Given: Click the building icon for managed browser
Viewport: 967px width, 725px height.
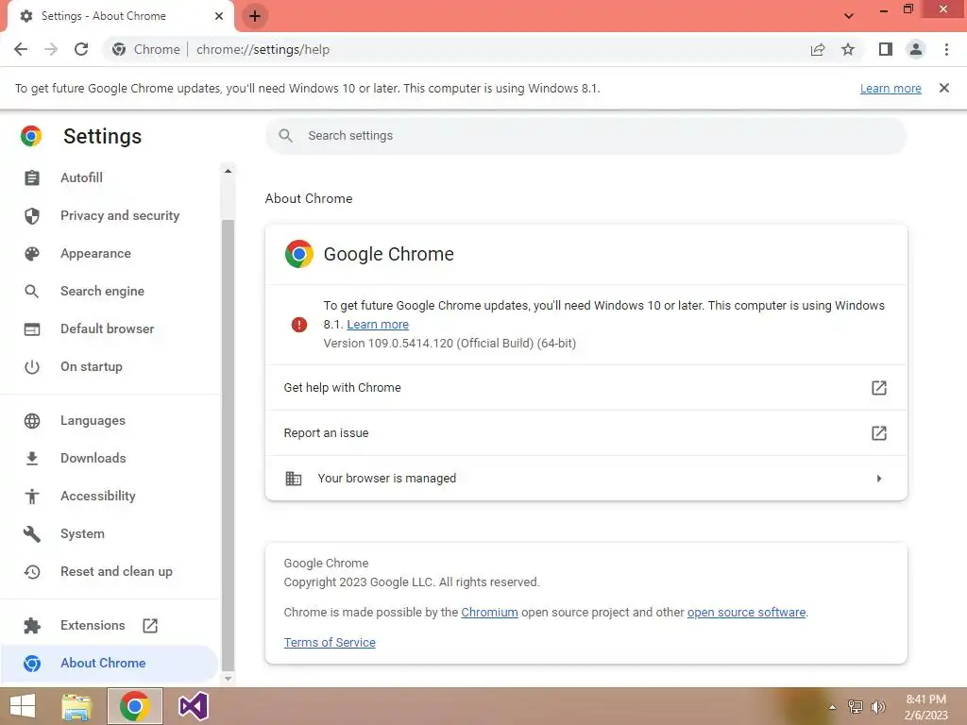Looking at the screenshot, I should click(294, 479).
